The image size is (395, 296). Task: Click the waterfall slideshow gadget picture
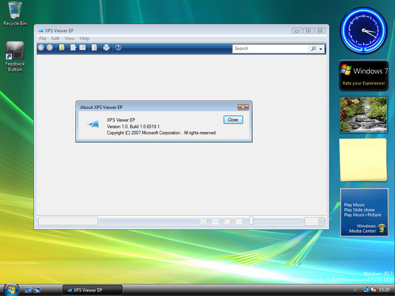click(x=363, y=115)
